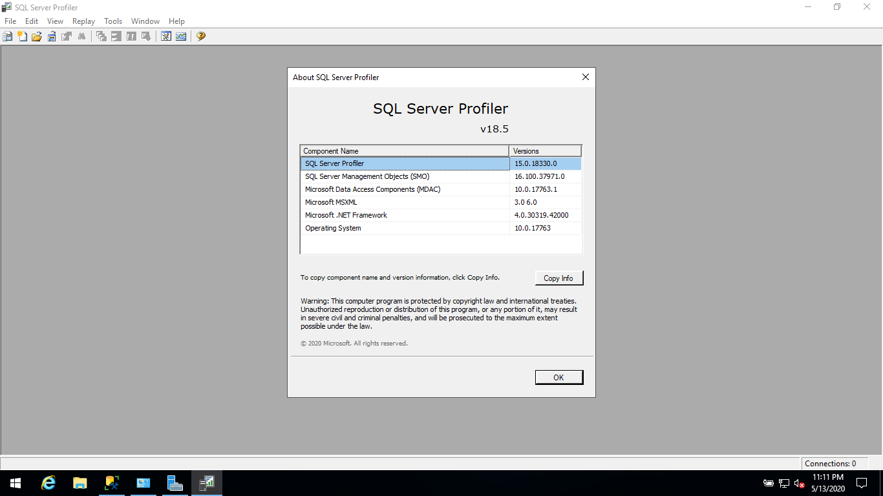Open the Help menu
Viewport: 883px width, 496px height.
coord(176,21)
